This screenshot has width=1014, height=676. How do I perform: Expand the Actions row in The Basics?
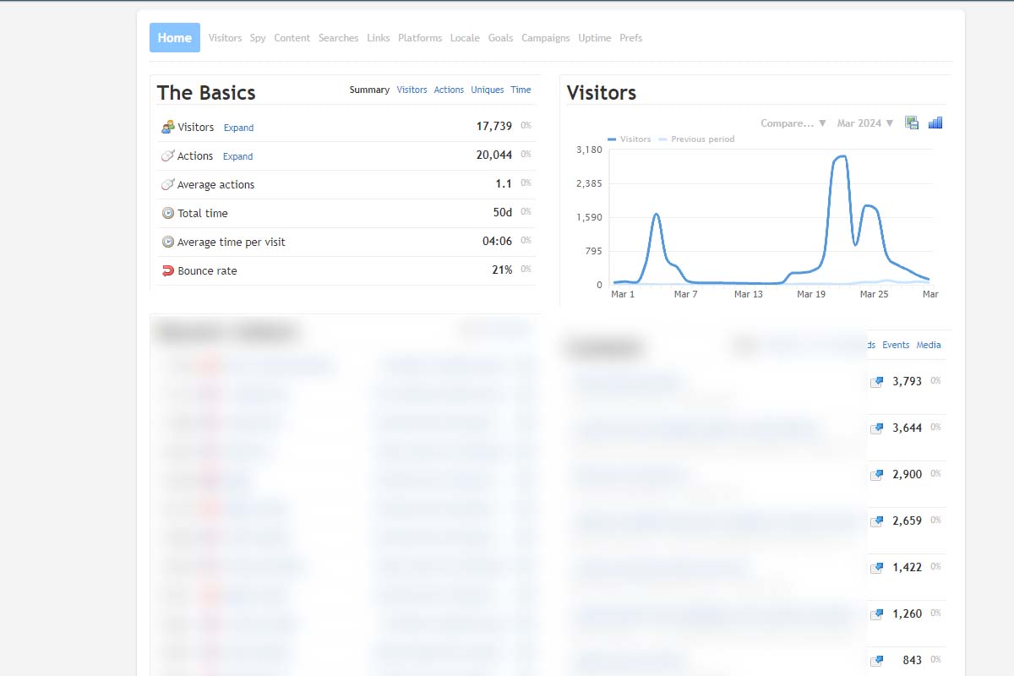pos(237,157)
